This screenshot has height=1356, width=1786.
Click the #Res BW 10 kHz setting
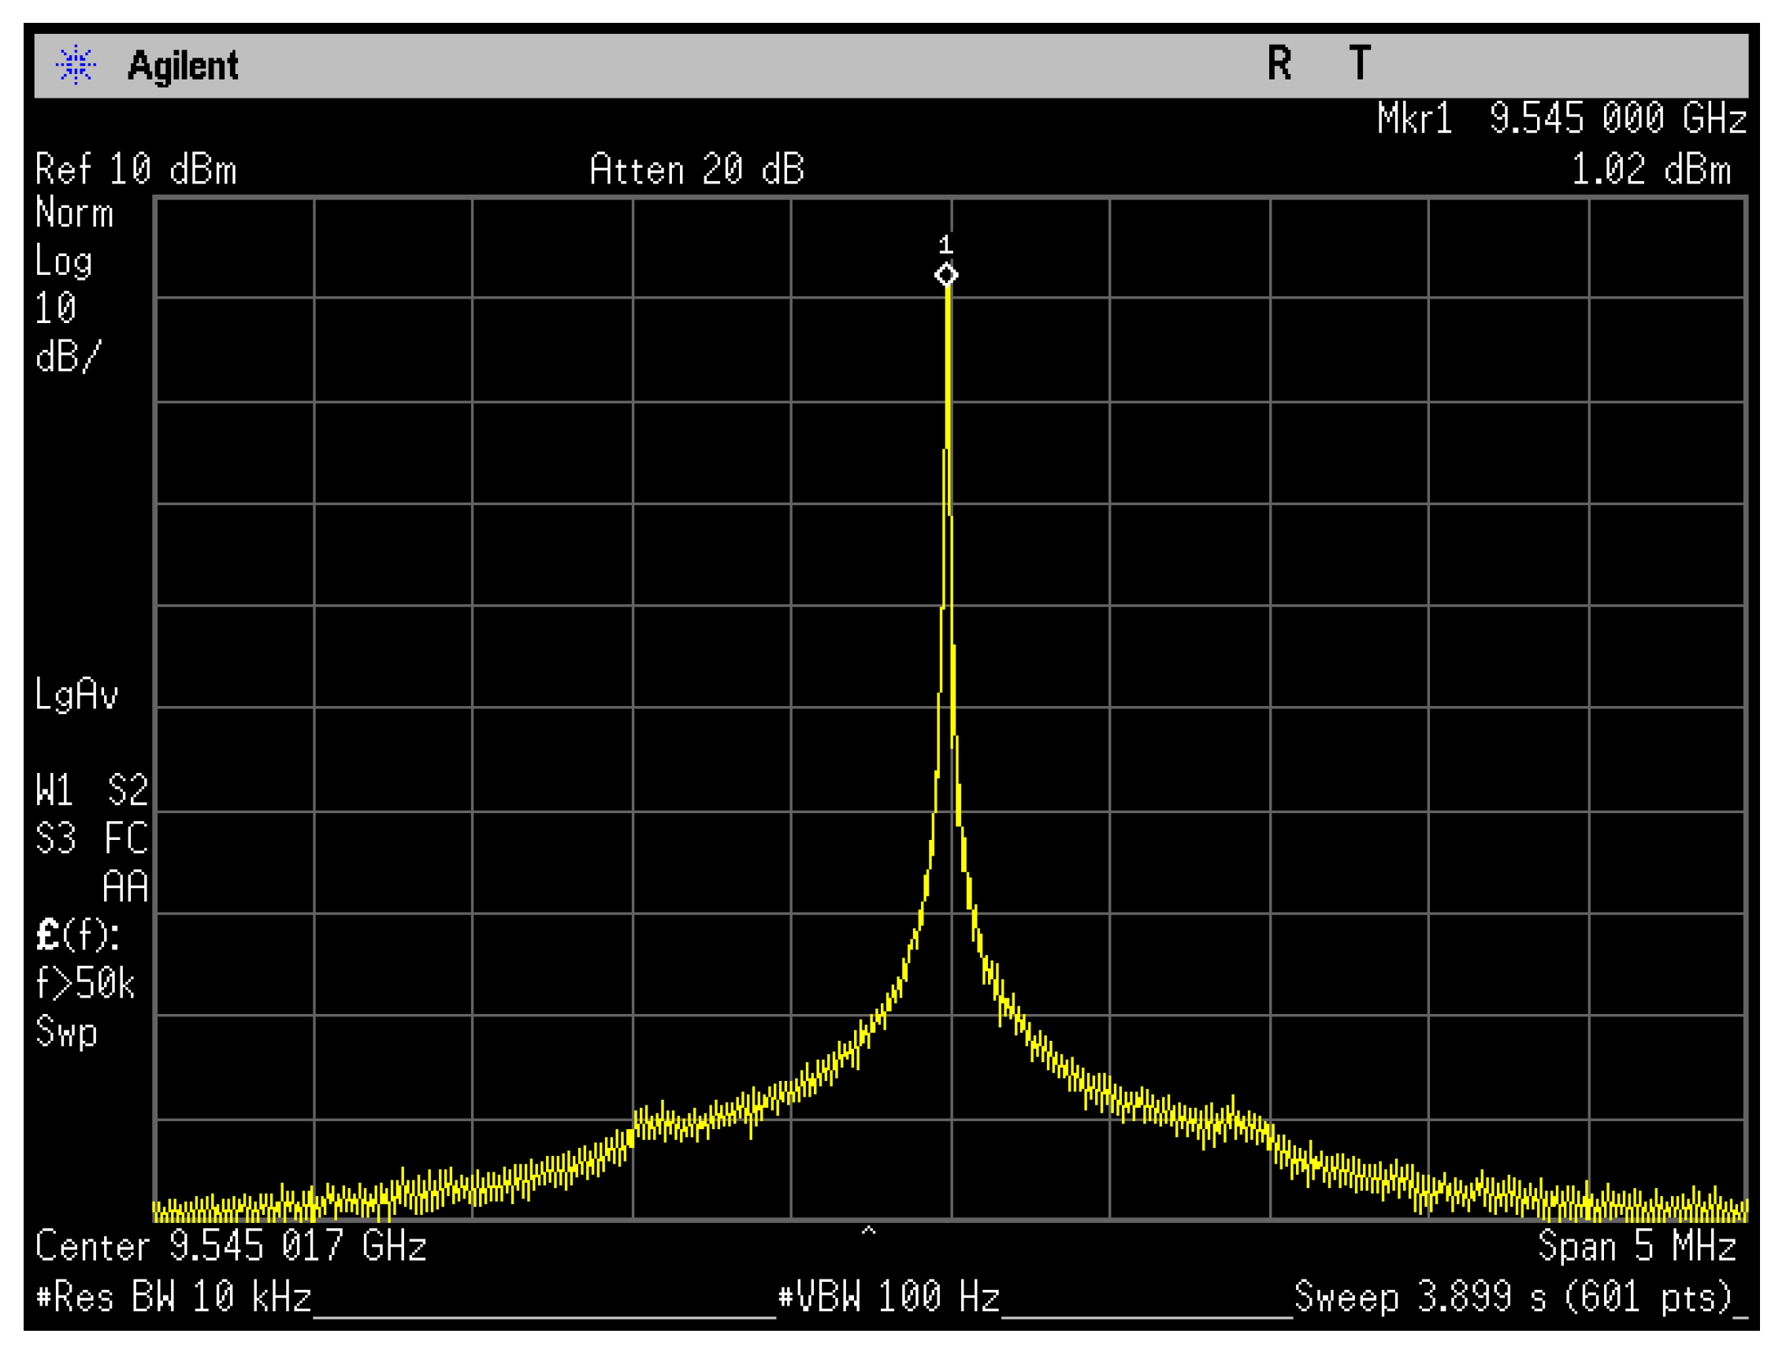click(x=174, y=1298)
